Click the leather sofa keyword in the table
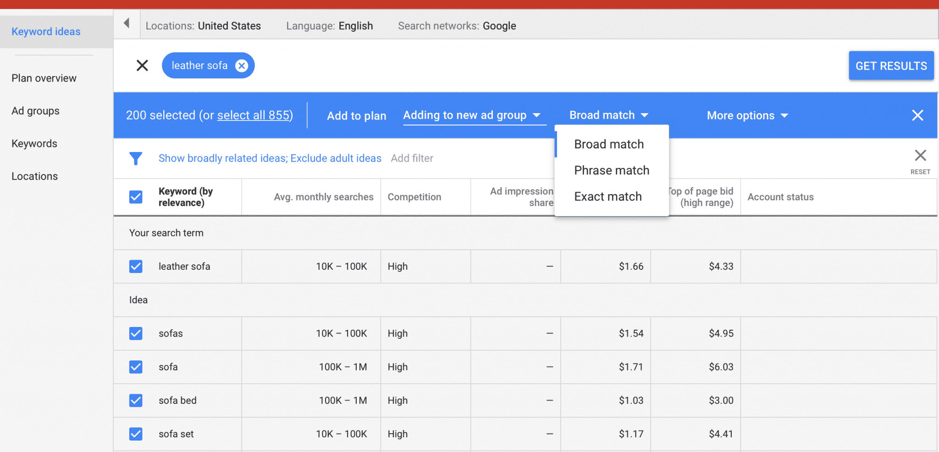Image resolution: width=939 pixels, height=452 pixels. (184, 267)
